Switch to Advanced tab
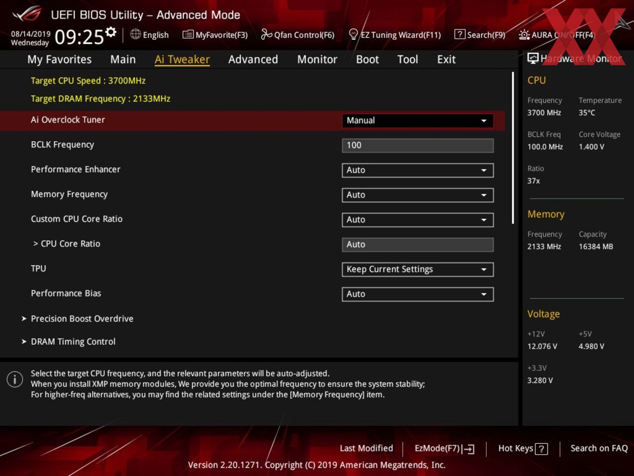Image resolution: width=634 pixels, height=476 pixels. (x=253, y=59)
